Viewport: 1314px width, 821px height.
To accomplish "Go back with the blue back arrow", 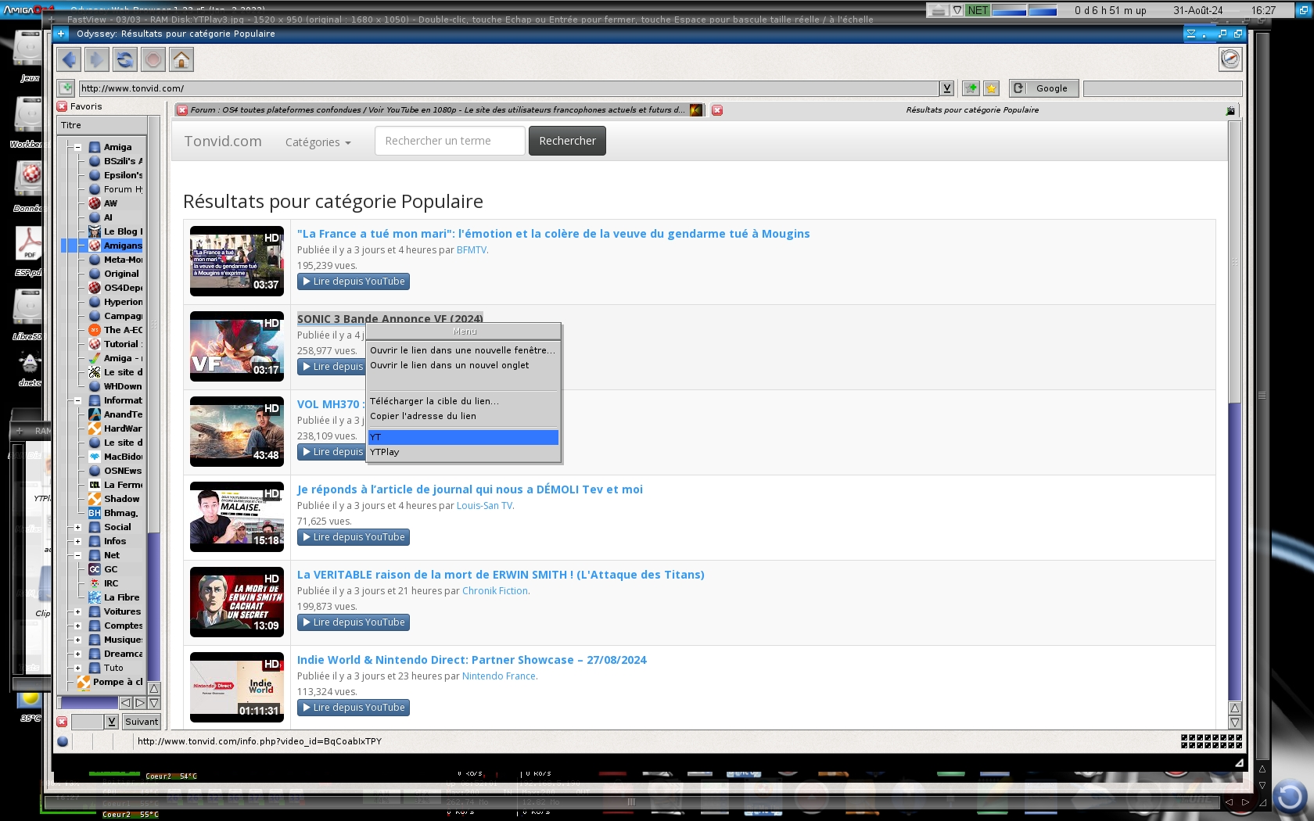I will click(69, 59).
